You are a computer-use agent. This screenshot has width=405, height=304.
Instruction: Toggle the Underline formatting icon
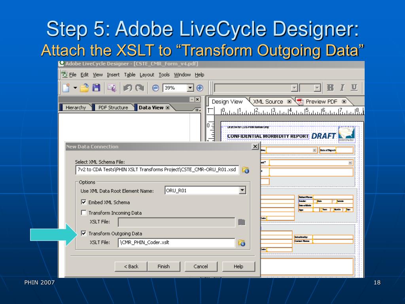(x=354, y=87)
